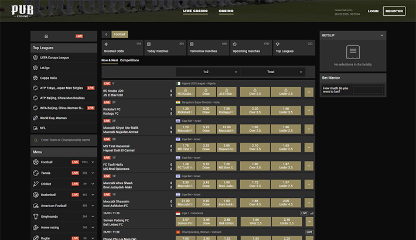The width and height of the screenshot is (416, 240).
Task: Open the LIVE badge next to the home icon
Action: click(x=79, y=36)
